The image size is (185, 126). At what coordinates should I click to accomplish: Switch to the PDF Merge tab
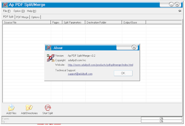click(x=22, y=17)
